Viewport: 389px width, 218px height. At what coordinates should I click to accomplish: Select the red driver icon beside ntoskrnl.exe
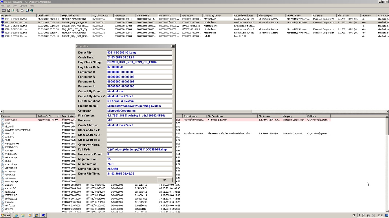(2, 120)
